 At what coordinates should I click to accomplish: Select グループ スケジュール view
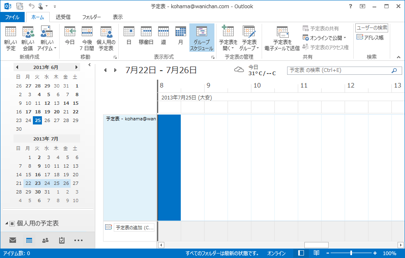click(x=202, y=38)
